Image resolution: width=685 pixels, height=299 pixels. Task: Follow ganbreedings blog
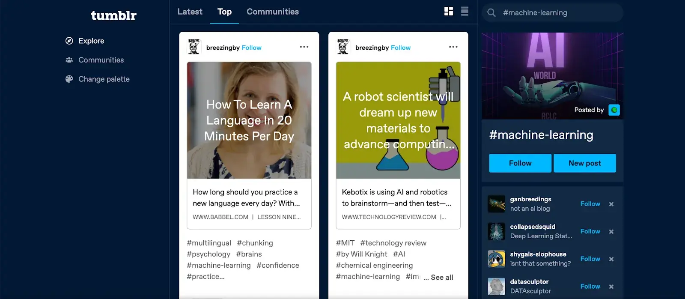click(590, 204)
